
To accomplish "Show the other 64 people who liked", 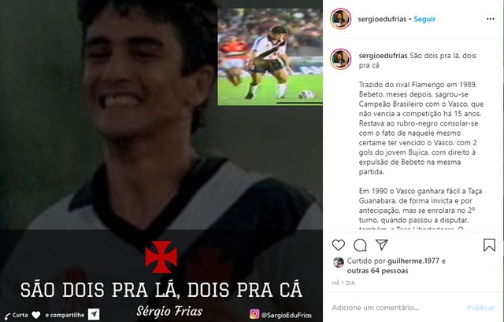I will (378, 271).
